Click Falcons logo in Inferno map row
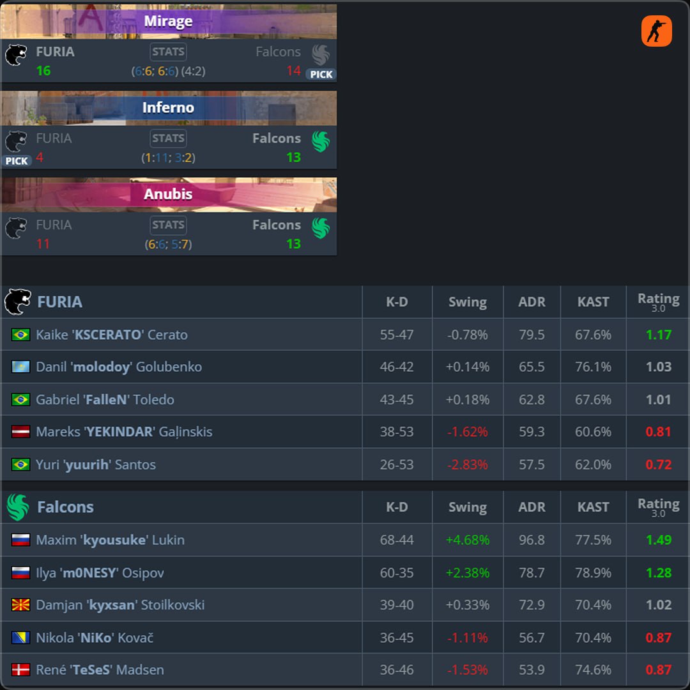The width and height of the screenshot is (690, 690). (321, 141)
